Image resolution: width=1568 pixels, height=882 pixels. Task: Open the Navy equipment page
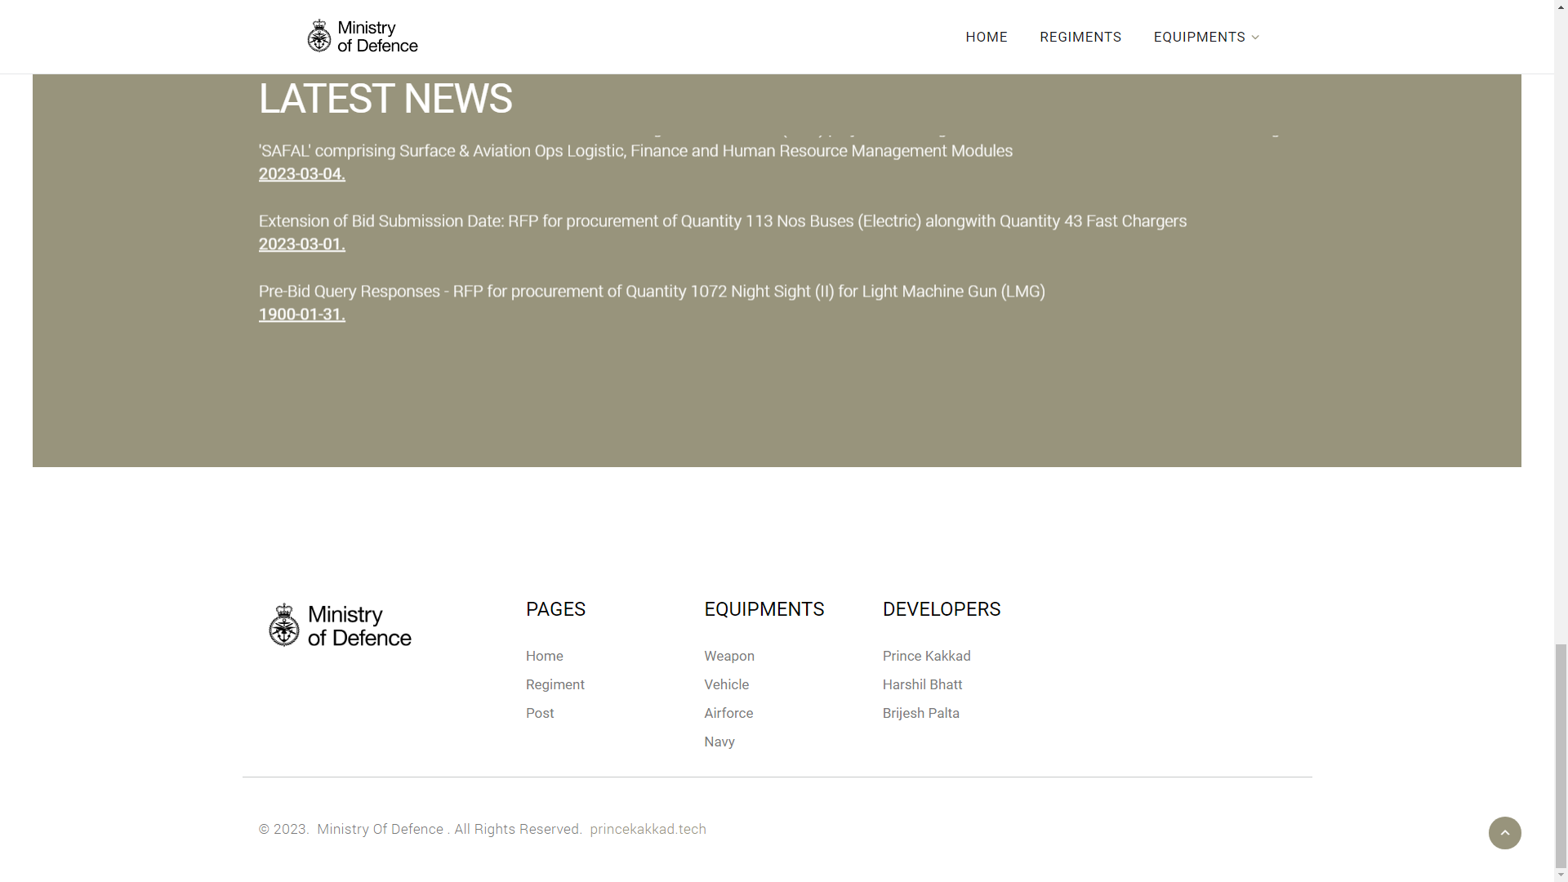coord(719,742)
